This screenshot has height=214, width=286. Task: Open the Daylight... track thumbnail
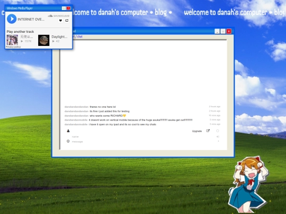click(x=44, y=40)
